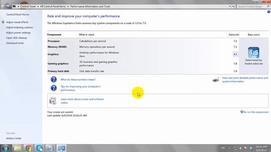Viewport: 271px width, 152px height.
Task: Select the Primary hard disk row label
Action: [x=58, y=71]
